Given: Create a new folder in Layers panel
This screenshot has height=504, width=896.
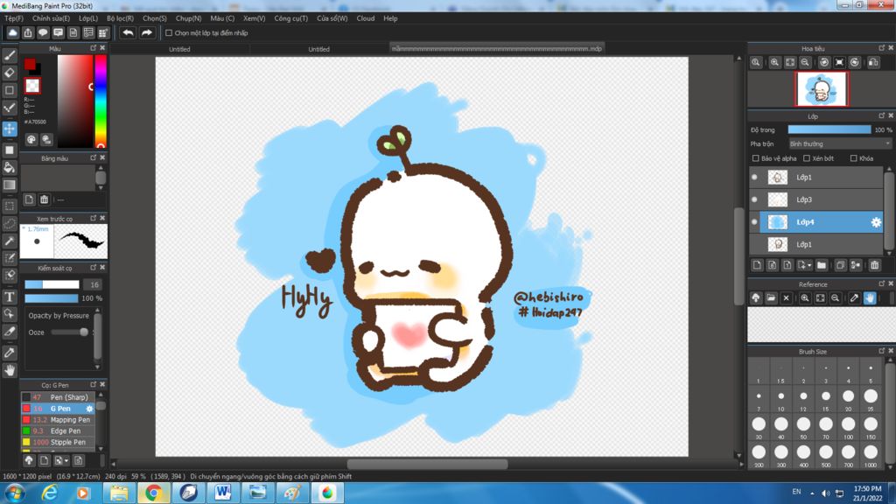Looking at the screenshot, I should click(821, 265).
